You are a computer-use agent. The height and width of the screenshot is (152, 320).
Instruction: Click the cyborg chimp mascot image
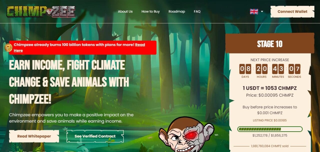click(x=186, y=135)
